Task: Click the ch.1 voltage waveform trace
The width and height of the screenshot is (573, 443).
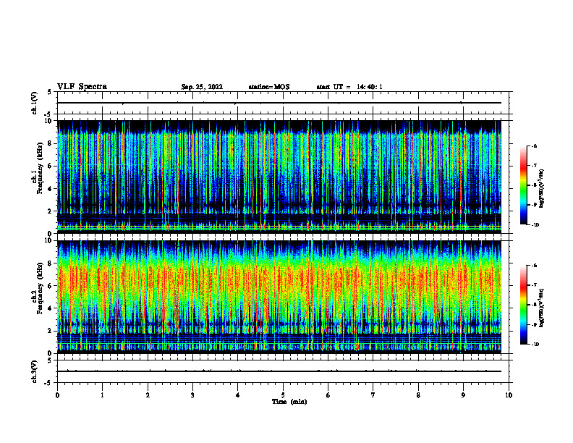Action: (279, 103)
